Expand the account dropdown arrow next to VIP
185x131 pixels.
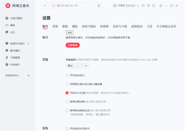[138, 6]
